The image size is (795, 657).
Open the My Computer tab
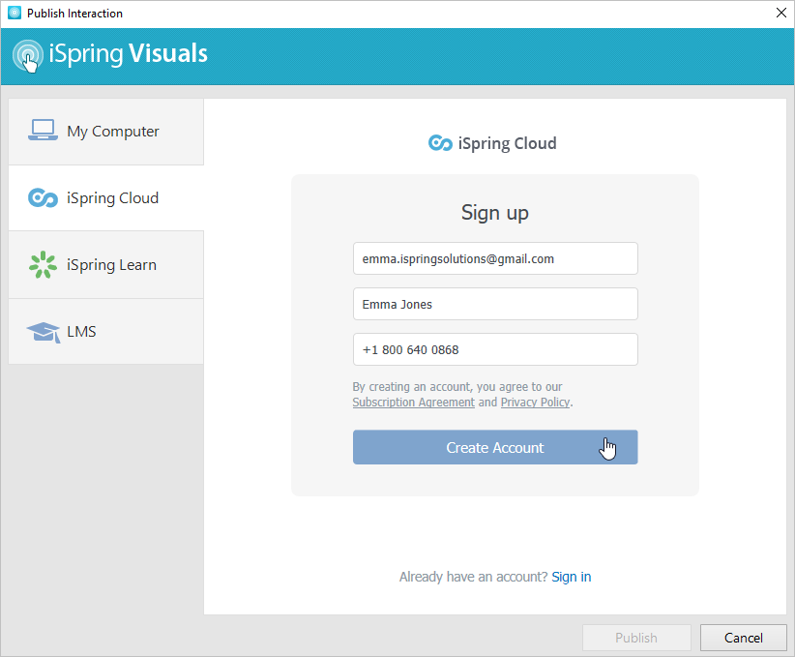[x=106, y=132]
